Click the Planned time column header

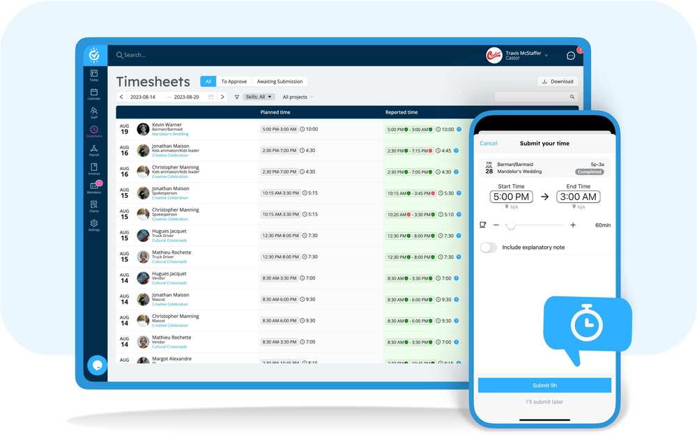coord(275,112)
